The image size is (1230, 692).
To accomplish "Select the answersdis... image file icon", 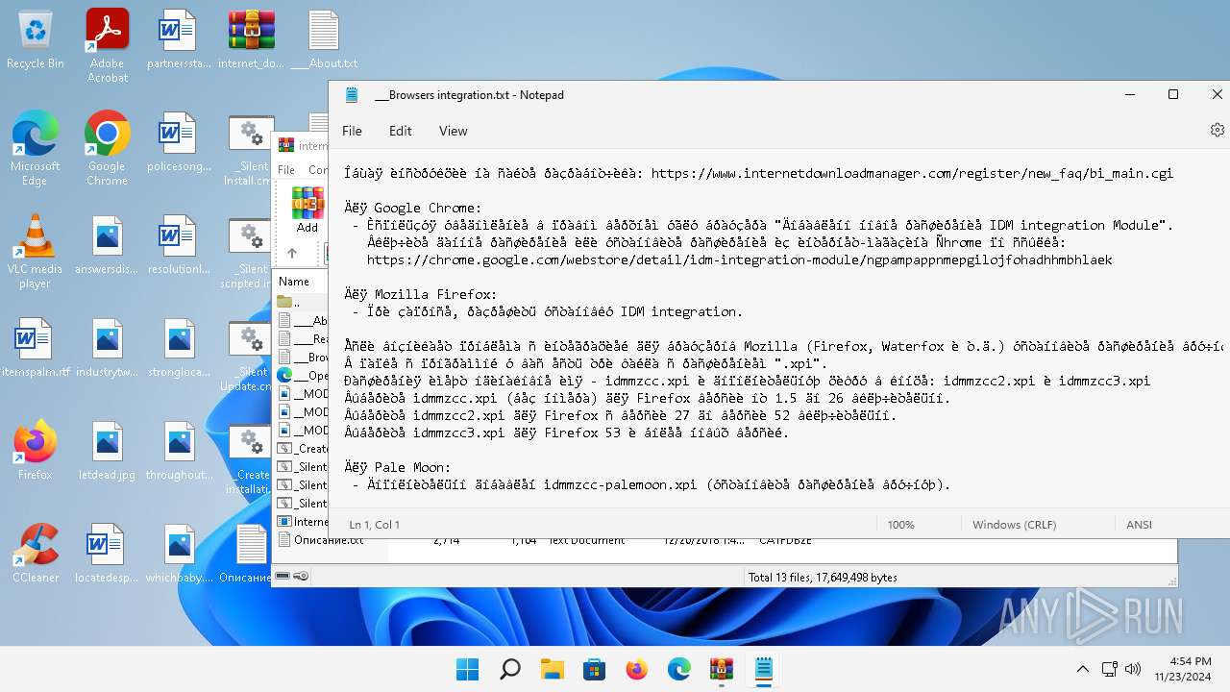I will tap(107, 245).
